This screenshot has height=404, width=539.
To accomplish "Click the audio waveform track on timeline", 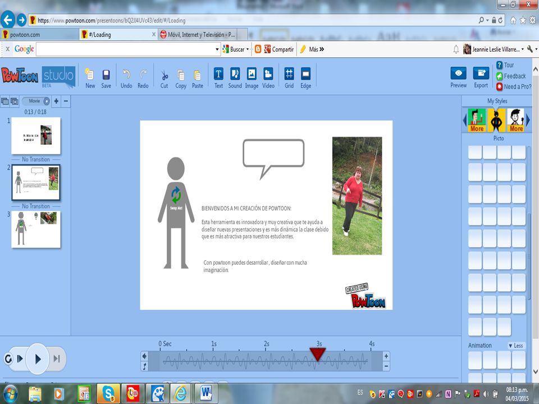I will (266, 361).
